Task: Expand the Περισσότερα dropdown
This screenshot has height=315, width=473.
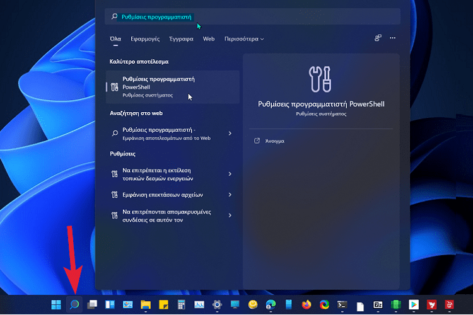Action: [244, 39]
